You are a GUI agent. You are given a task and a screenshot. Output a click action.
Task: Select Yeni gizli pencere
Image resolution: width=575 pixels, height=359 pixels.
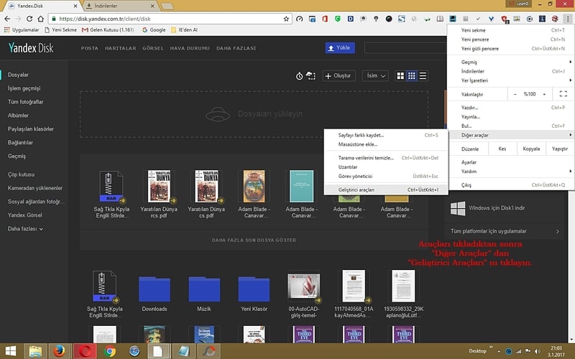[510, 48]
